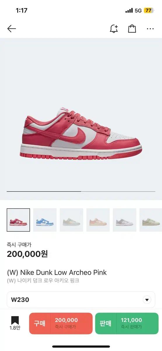Select the light mint dunk thumbnail
Image resolution: width=162 pixels, height=351 pixels.
coord(72,220)
